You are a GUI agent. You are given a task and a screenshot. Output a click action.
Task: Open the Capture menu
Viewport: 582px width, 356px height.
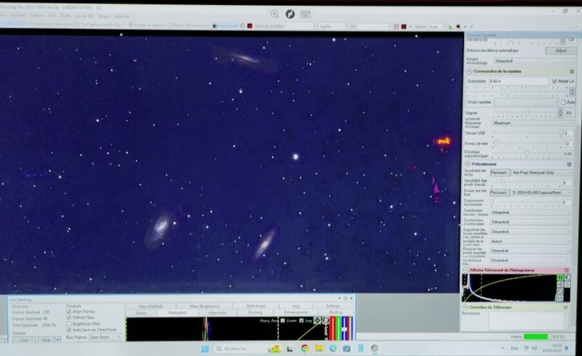37,15
